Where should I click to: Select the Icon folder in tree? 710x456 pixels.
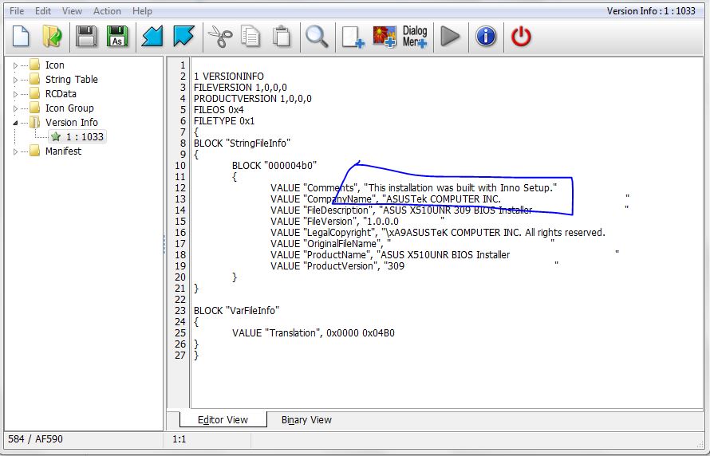(55, 65)
